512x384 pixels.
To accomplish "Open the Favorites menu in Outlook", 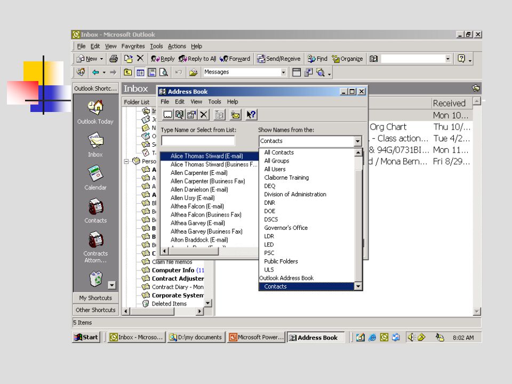I will point(133,46).
